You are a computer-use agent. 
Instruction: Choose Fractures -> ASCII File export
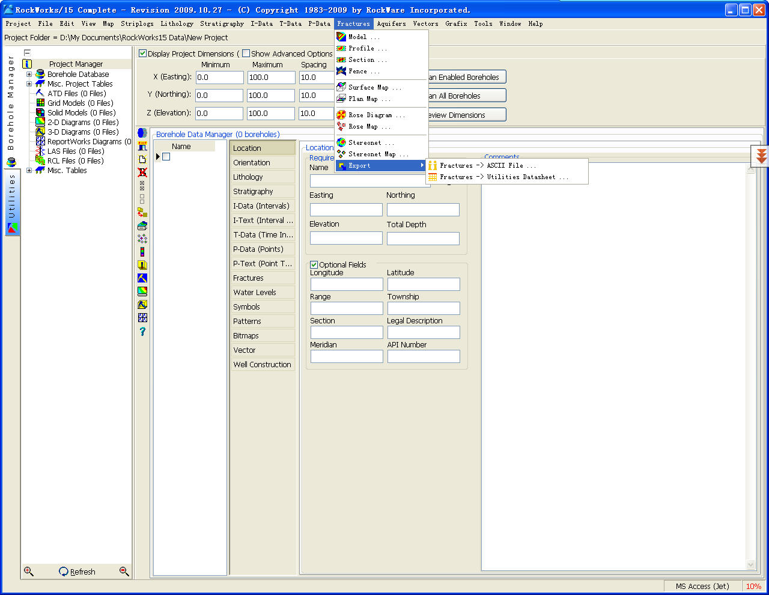(x=506, y=165)
